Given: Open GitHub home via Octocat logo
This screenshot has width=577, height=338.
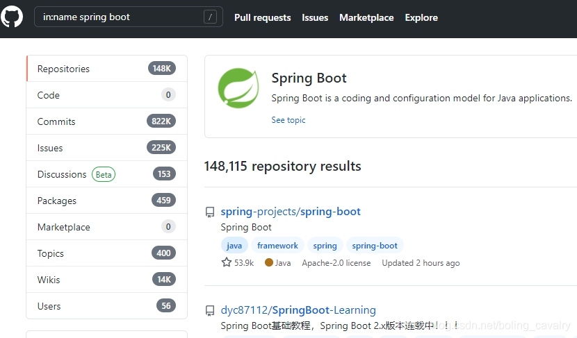Looking at the screenshot, I should point(11,17).
